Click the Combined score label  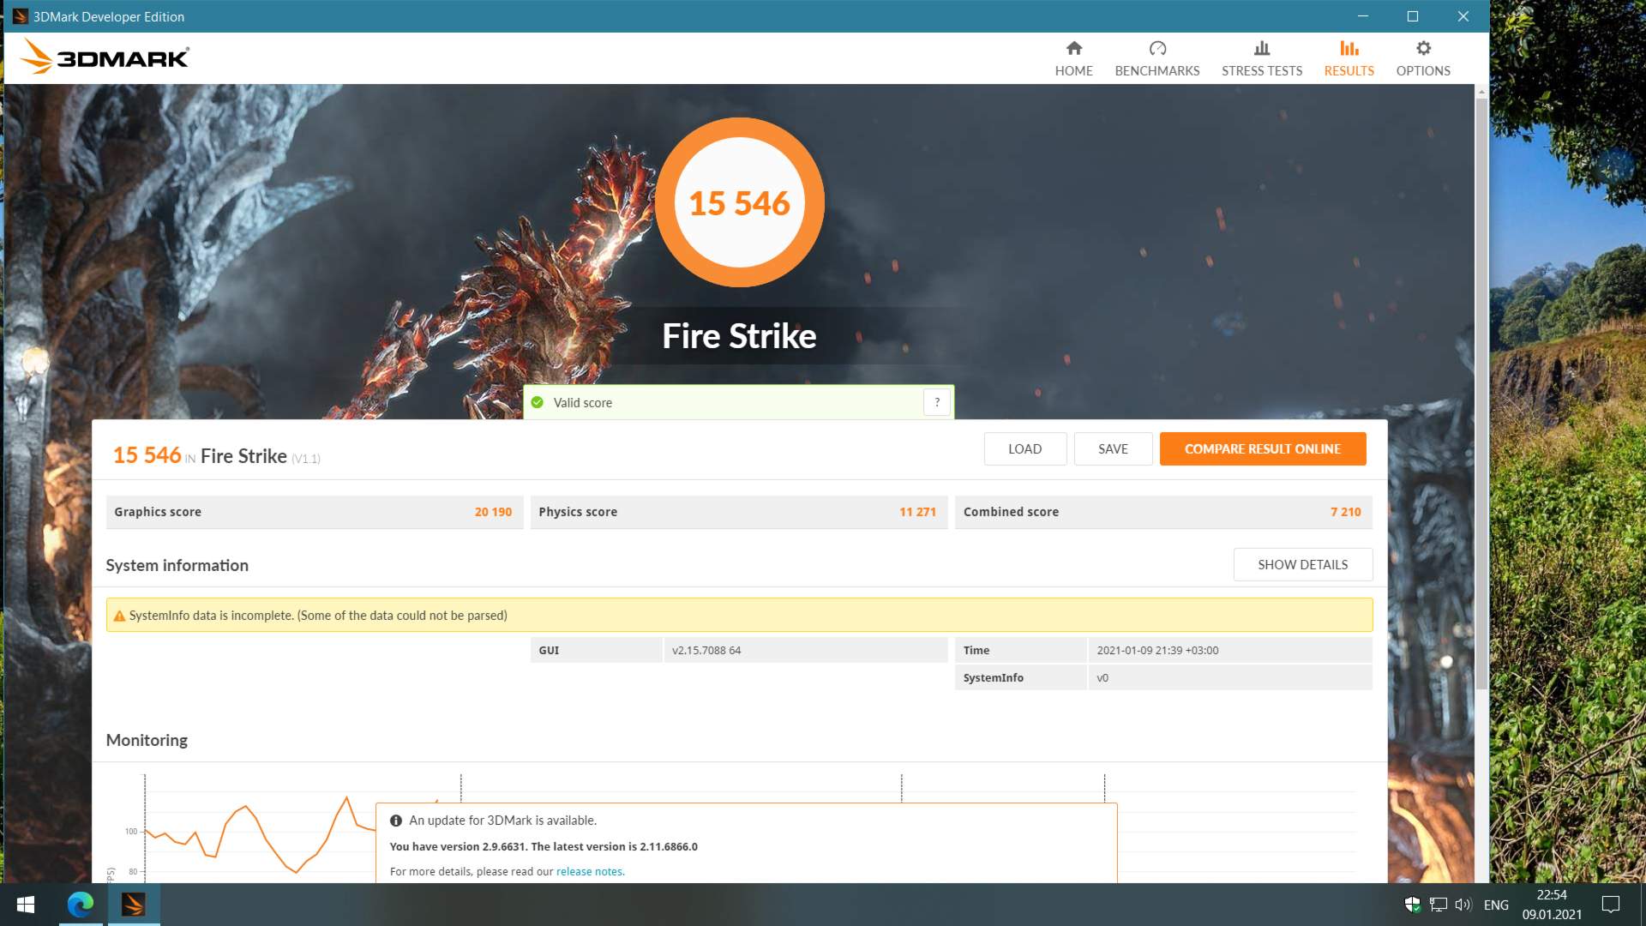coord(1011,512)
